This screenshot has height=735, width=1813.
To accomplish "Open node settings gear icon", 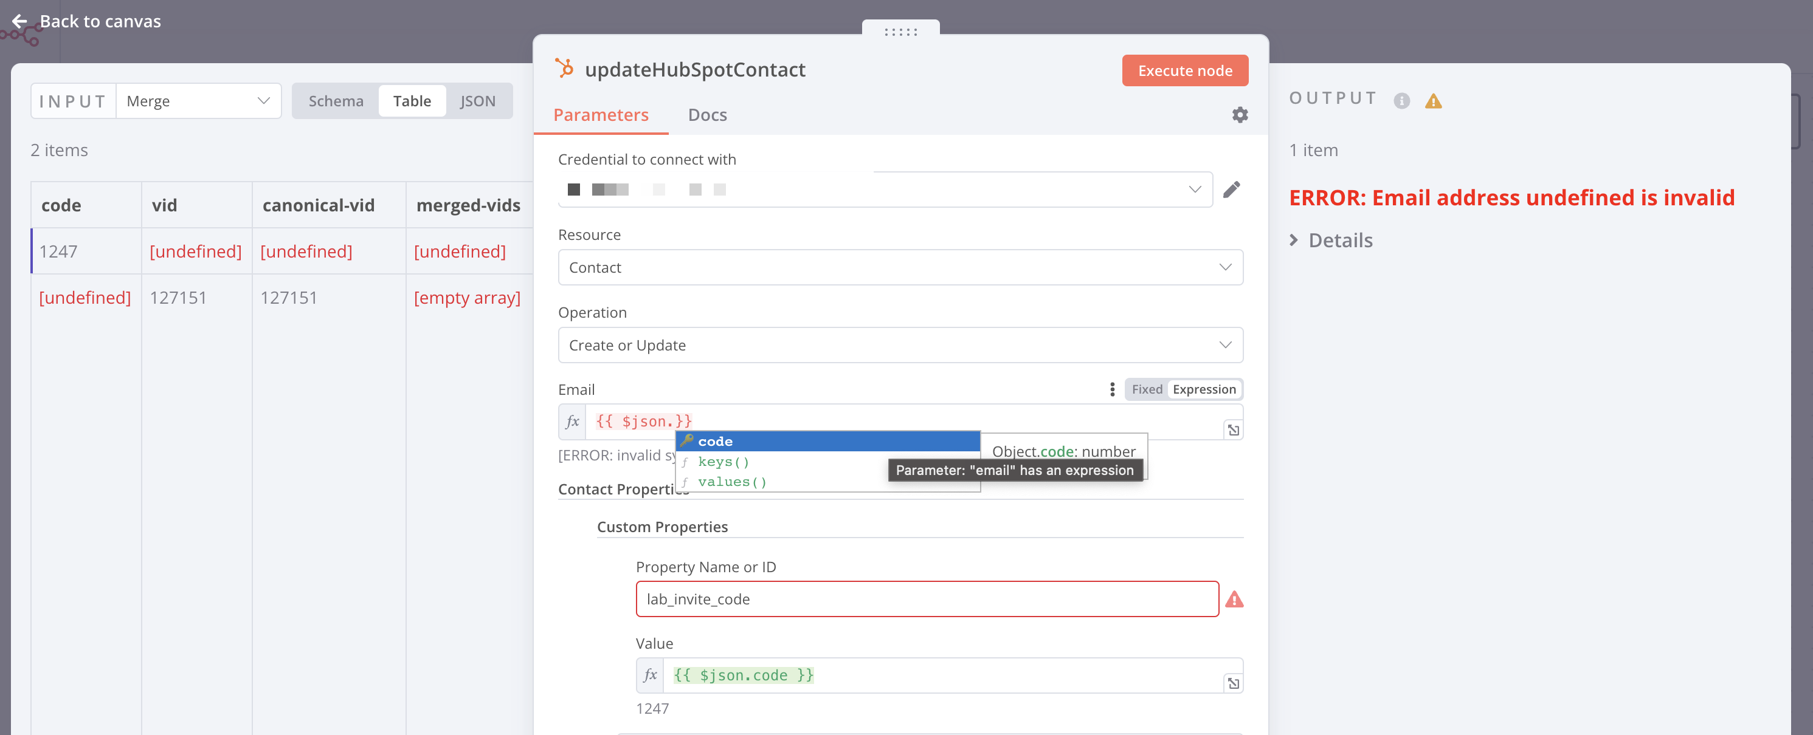I will click(1240, 115).
